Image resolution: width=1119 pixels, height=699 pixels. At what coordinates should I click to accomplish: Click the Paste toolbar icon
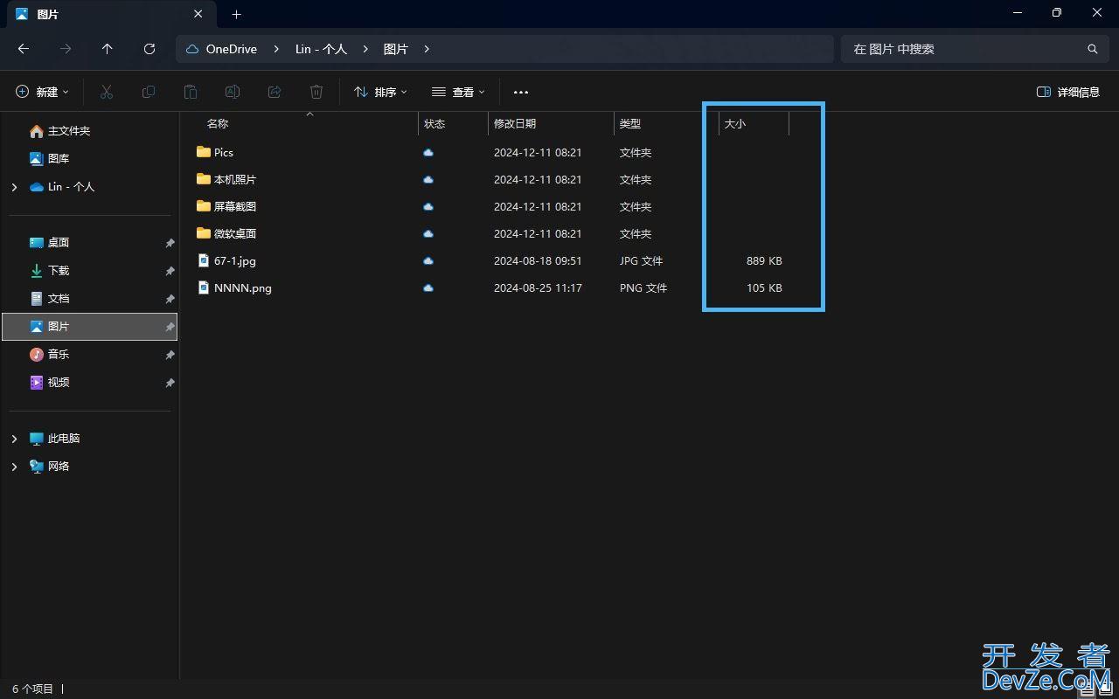(x=191, y=92)
